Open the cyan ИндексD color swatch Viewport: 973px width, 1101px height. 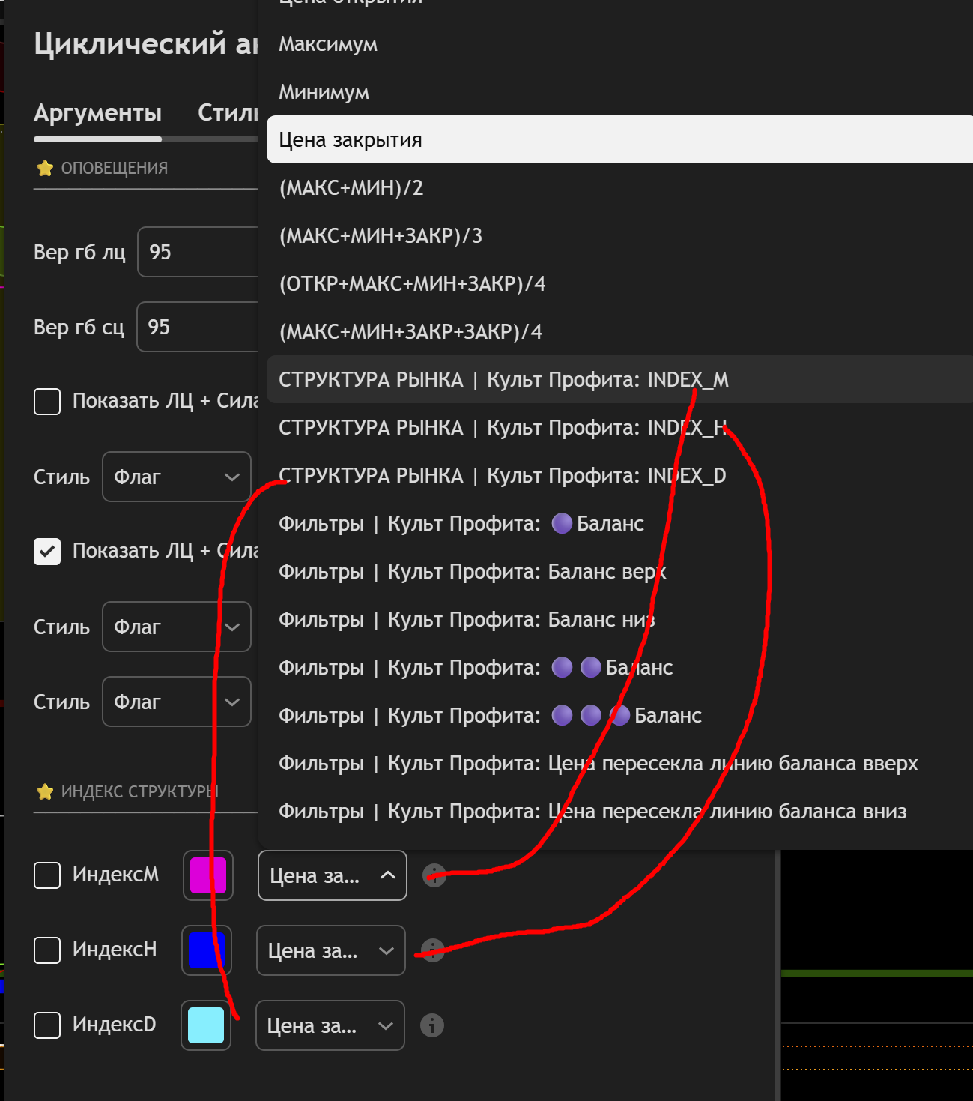206,1025
